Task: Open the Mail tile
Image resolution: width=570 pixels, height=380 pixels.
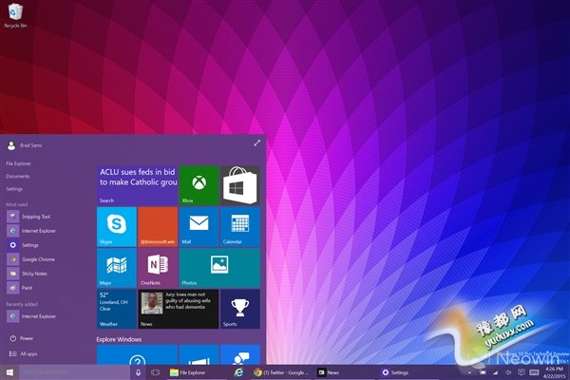Action: pyautogui.click(x=199, y=226)
